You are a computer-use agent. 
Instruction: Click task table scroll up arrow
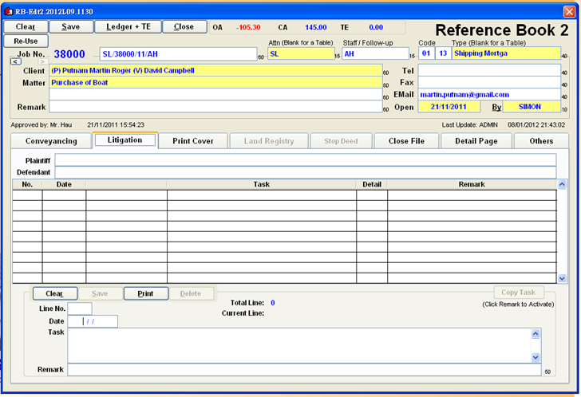pos(562,184)
